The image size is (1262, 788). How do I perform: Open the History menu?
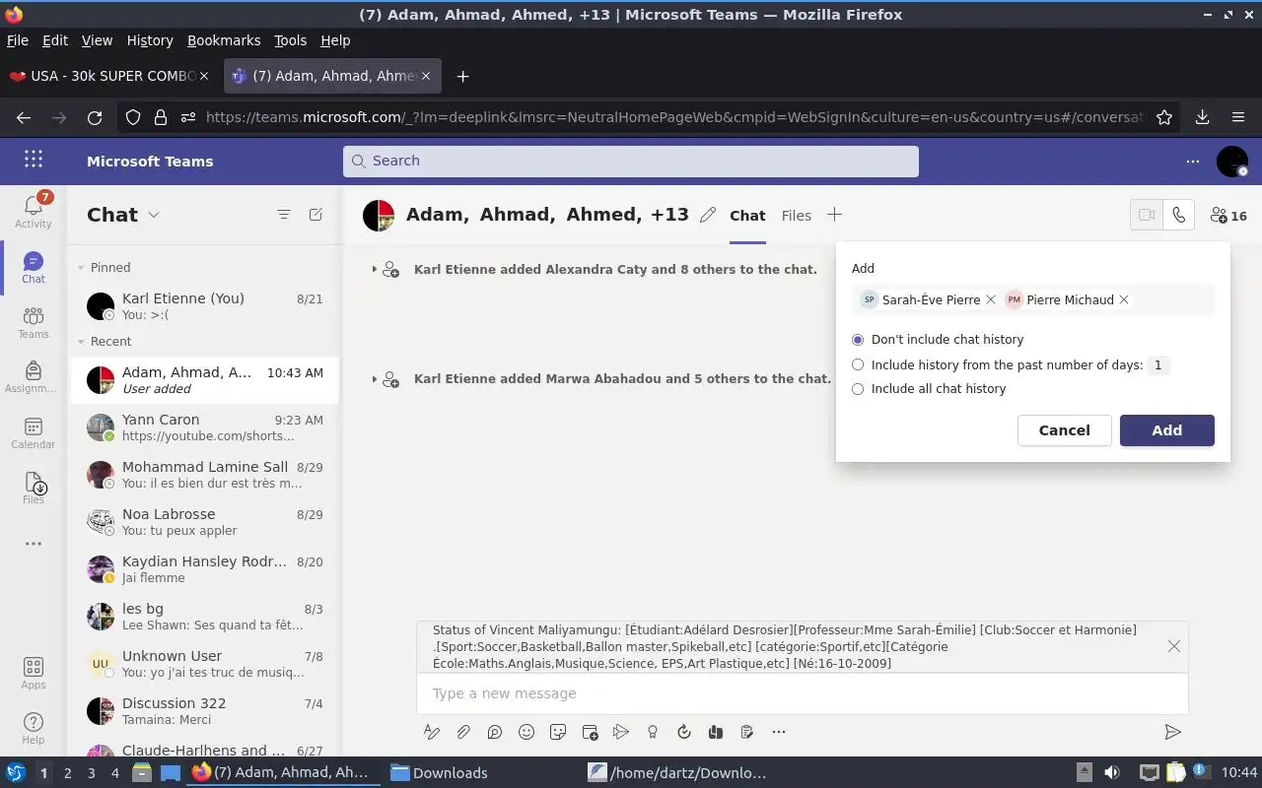150,40
